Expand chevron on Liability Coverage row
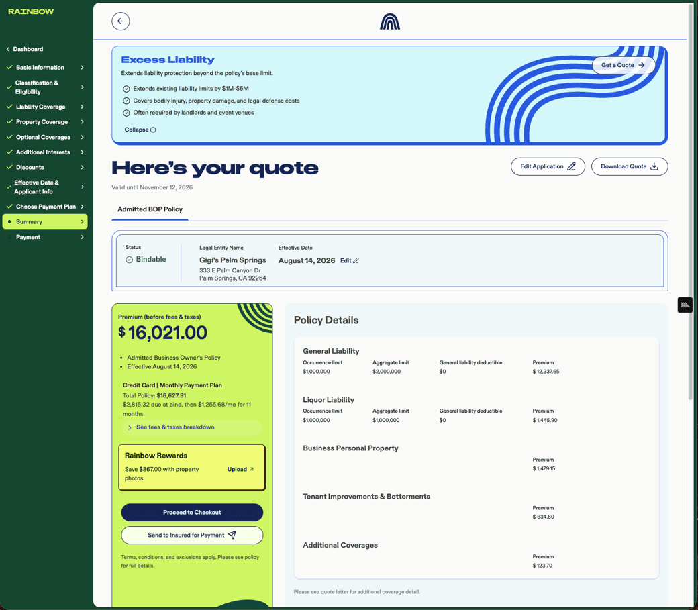The width and height of the screenshot is (698, 610). pos(83,107)
